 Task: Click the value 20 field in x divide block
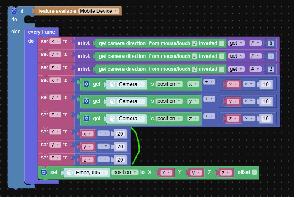pos(120,134)
